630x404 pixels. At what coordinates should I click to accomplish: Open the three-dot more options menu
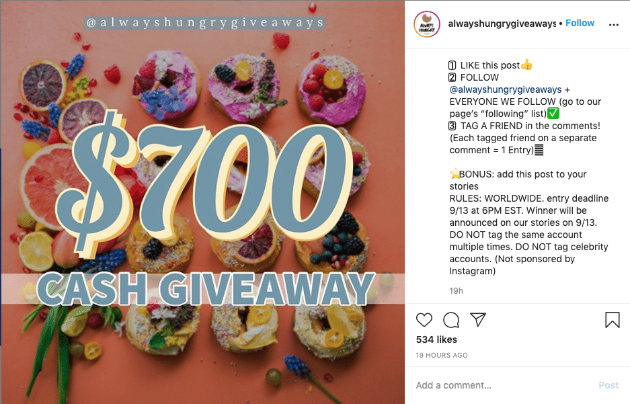coord(613,25)
